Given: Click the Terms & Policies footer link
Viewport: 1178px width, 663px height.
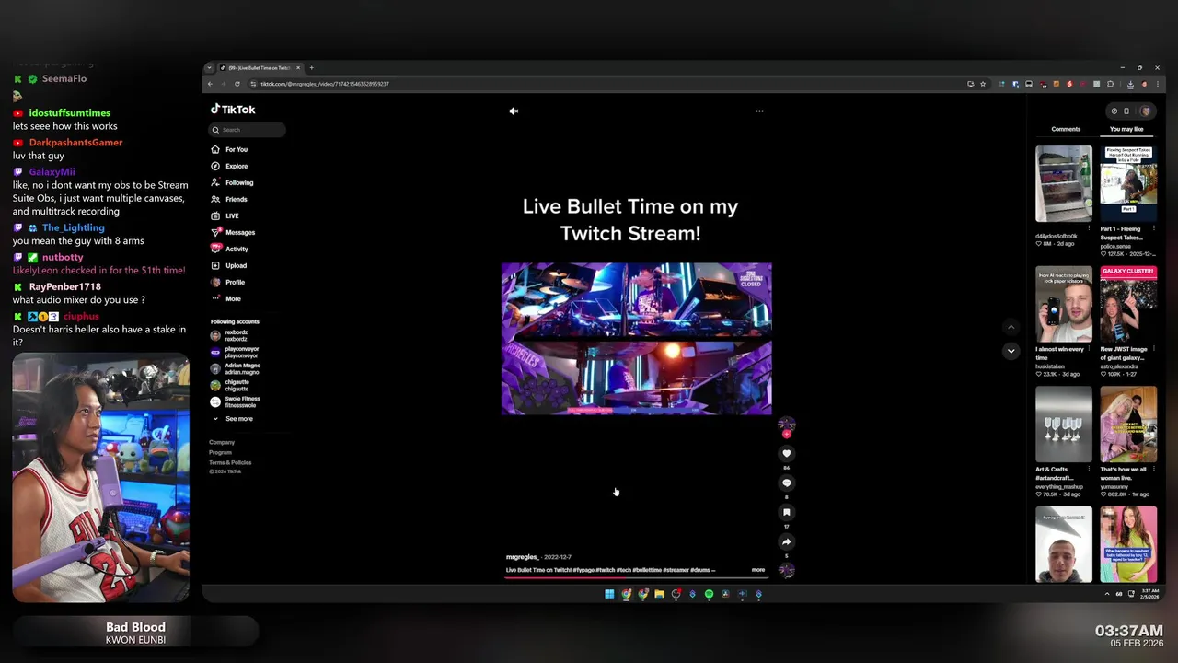Looking at the screenshot, I should tap(230, 462).
